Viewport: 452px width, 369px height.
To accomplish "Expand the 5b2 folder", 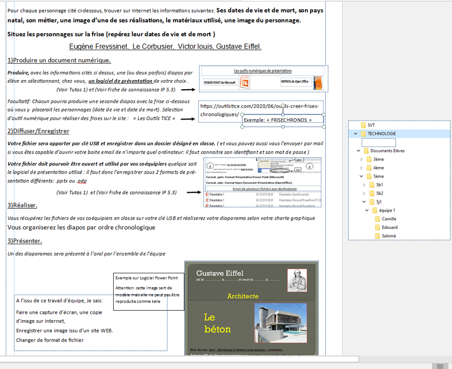I will (x=364, y=194).
